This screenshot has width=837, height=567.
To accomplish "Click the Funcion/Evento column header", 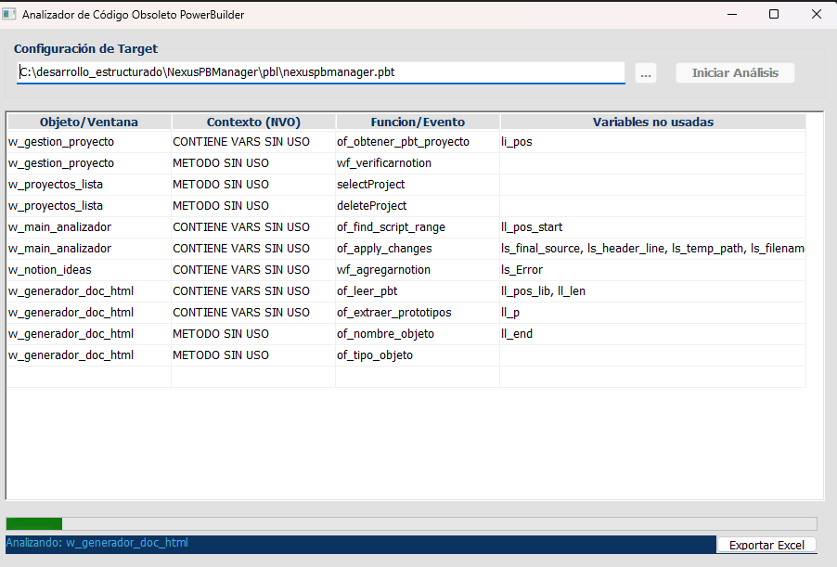I will point(418,122).
